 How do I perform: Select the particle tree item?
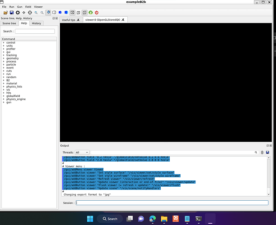pyautogui.click(x=11, y=64)
